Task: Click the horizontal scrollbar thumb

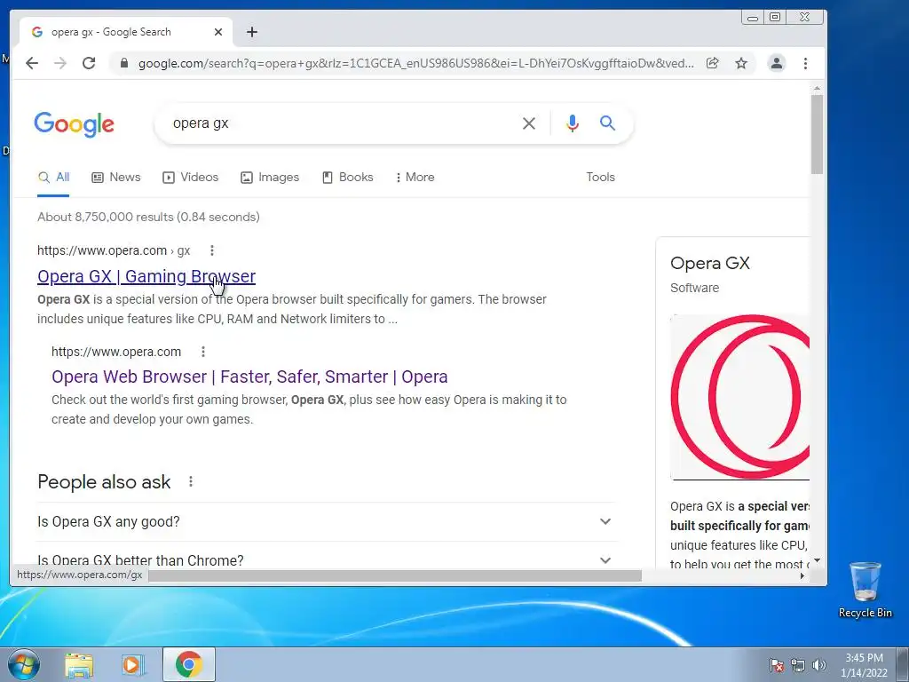Action: tap(395, 575)
